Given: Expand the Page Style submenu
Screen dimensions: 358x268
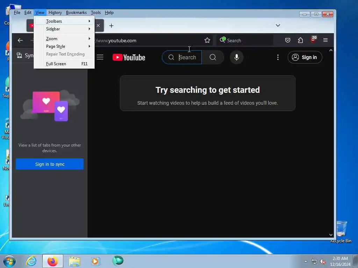Looking at the screenshot, I should 64,46.
